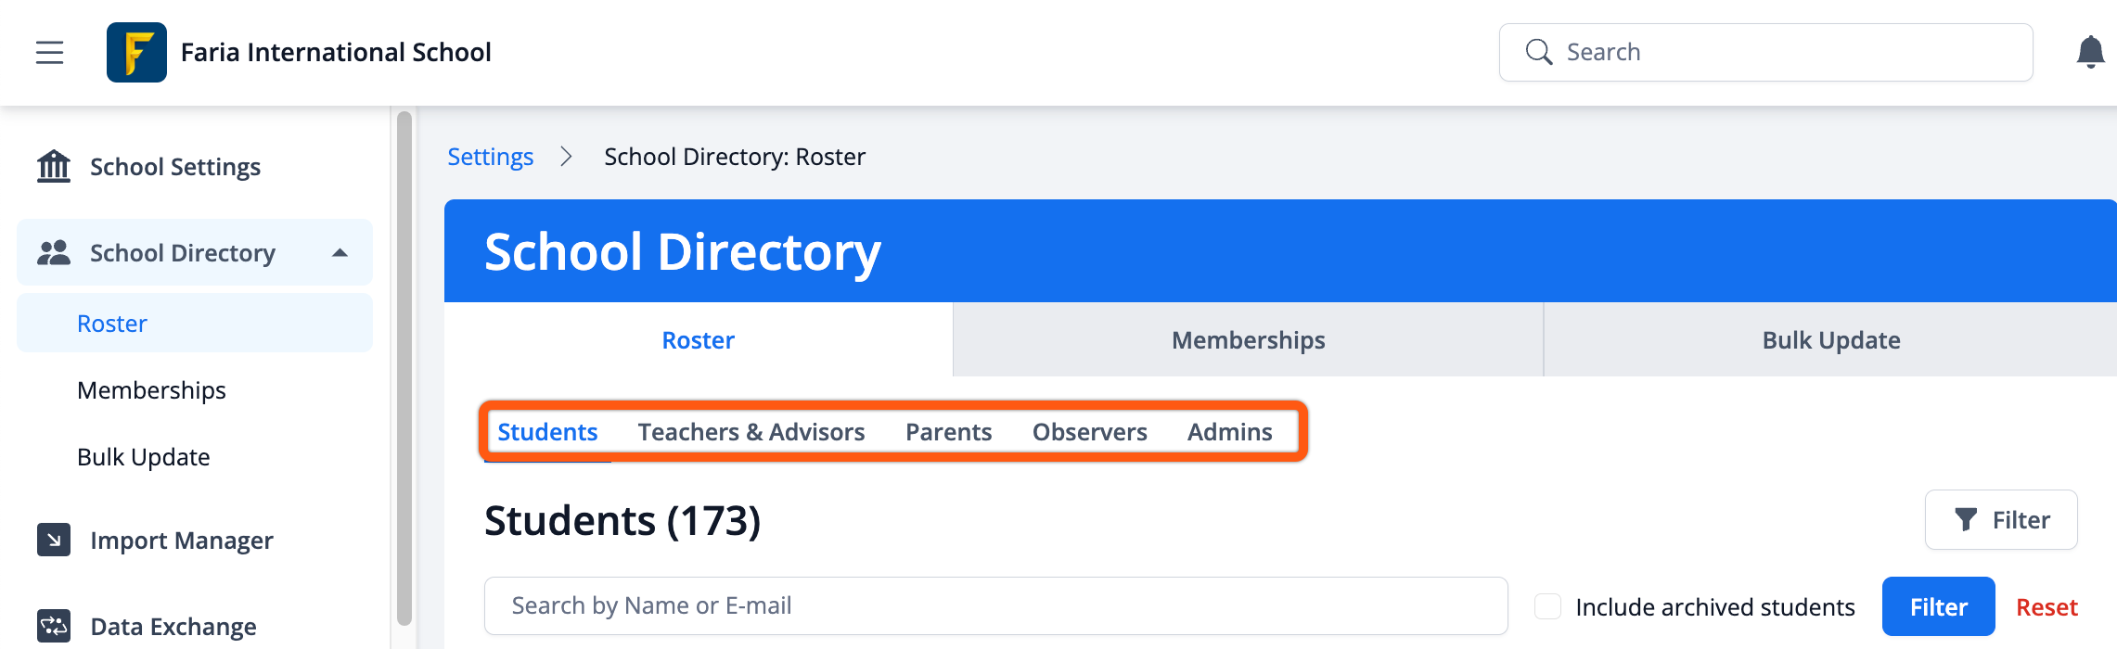Open the Filter funnel options button

(x=2001, y=520)
